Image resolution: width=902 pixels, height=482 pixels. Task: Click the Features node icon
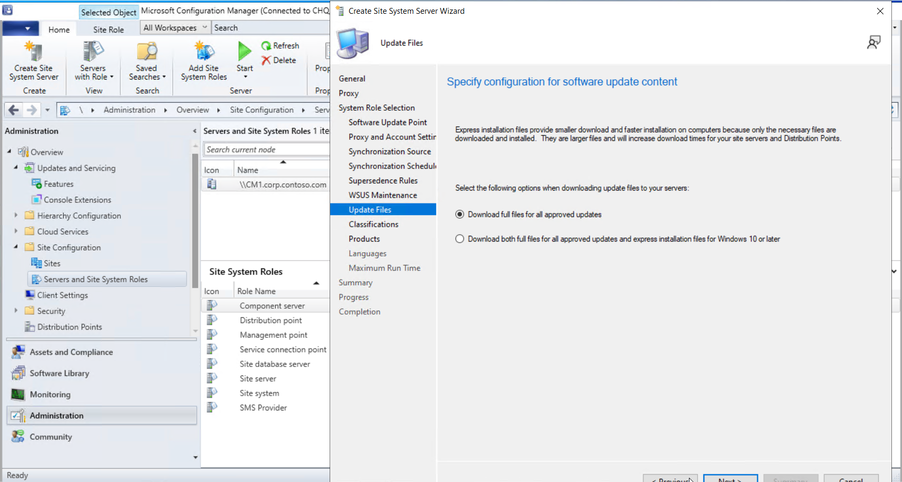(37, 184)
